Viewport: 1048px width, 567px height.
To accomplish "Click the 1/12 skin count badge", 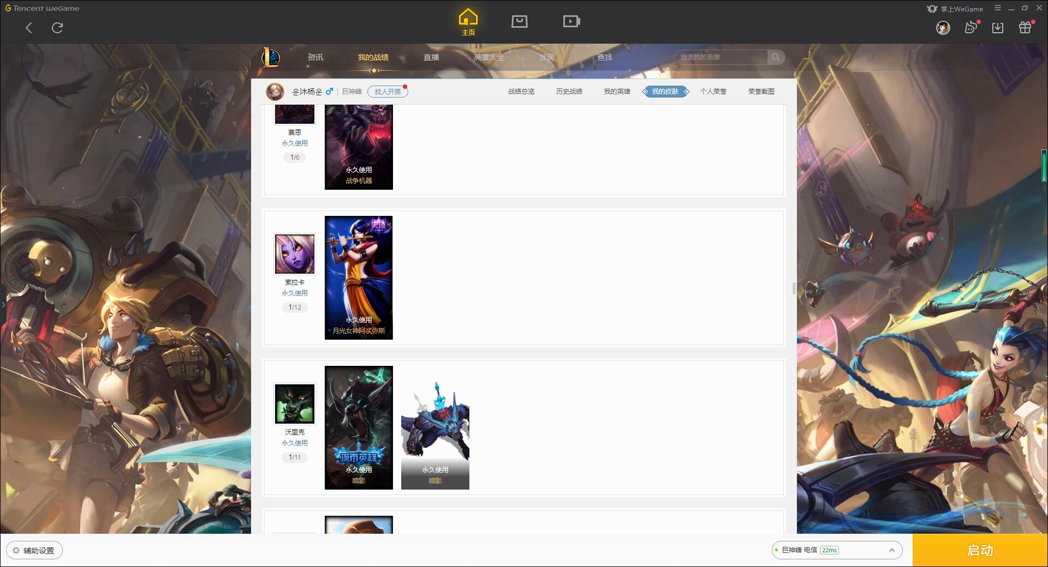I will [x=295, y=307].
